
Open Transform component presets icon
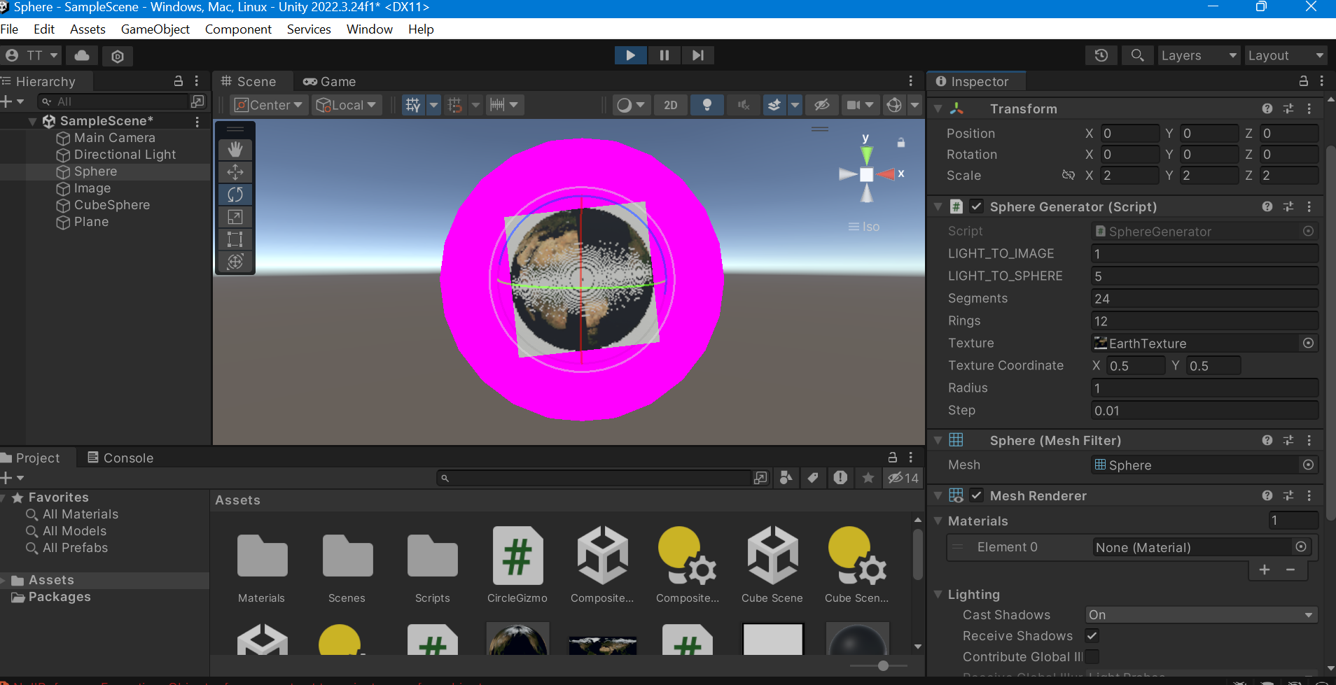(1288, 108)
